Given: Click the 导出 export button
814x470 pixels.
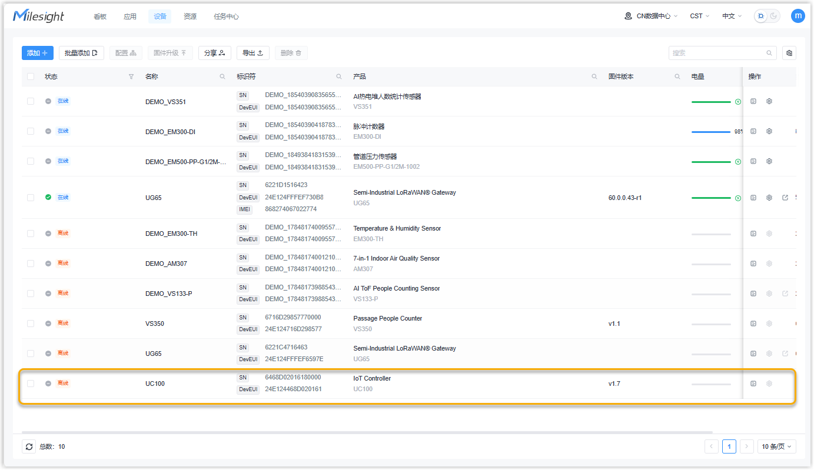Looking at the screenshot, I should pos(253,53).
